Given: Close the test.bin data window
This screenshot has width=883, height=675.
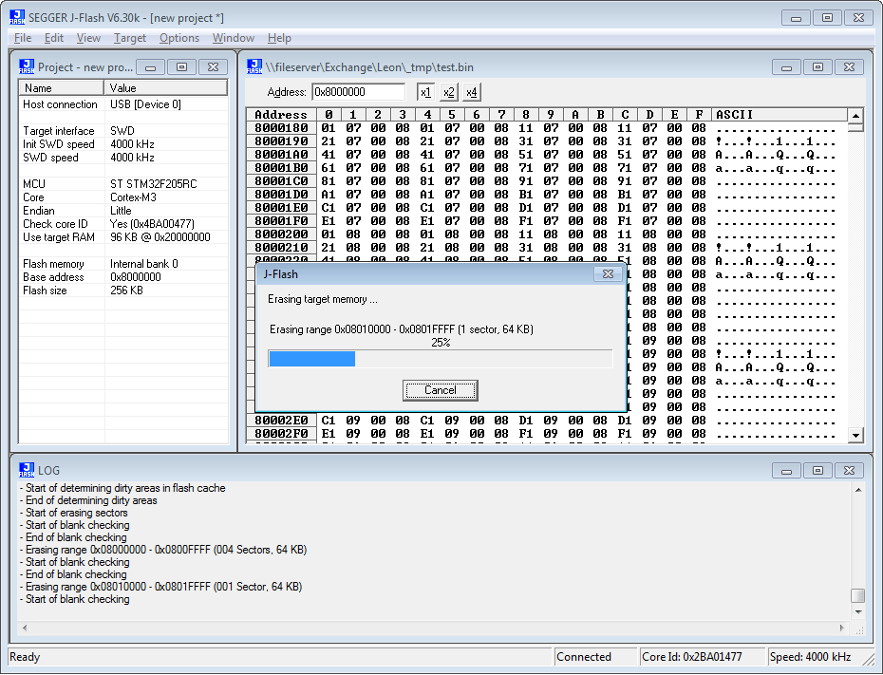Looking at the screenshot, I should click(849, 67).
